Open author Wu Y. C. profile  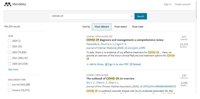click(91, 83)
